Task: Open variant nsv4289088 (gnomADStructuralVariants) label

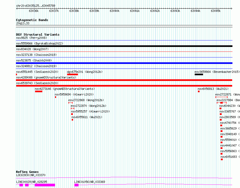Action: tap(46, 77)
